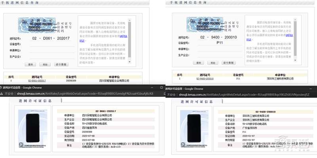Click the scroll-down arrow in the D061 form's info box

click(130, 62)
